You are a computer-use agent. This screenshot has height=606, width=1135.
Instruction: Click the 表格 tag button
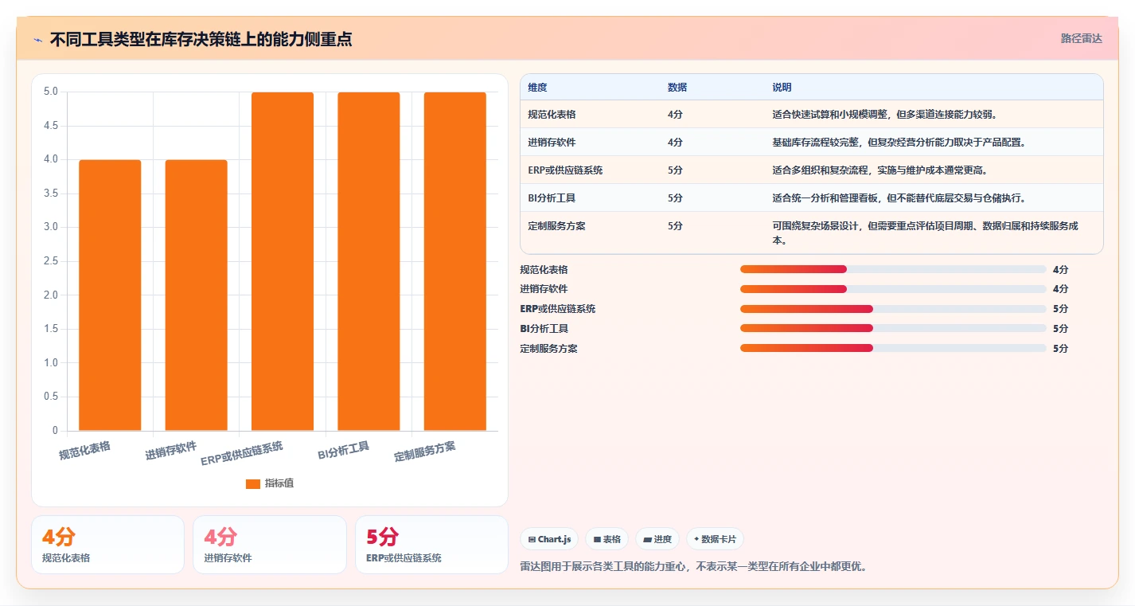(607, 539)
